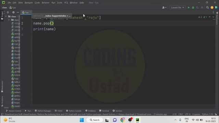Hide the Project panel with minus icon
The width and height of the screenshot is (219, 123).
pyautogui.click(x=18, y=12)
